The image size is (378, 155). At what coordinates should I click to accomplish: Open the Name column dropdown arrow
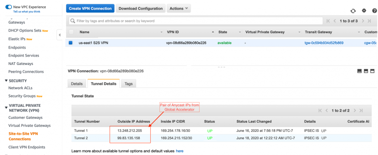pyautogui.click(x=162, y=32)
